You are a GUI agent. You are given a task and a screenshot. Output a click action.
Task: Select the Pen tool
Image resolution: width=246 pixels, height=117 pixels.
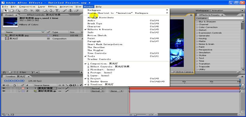pos(51,11)
